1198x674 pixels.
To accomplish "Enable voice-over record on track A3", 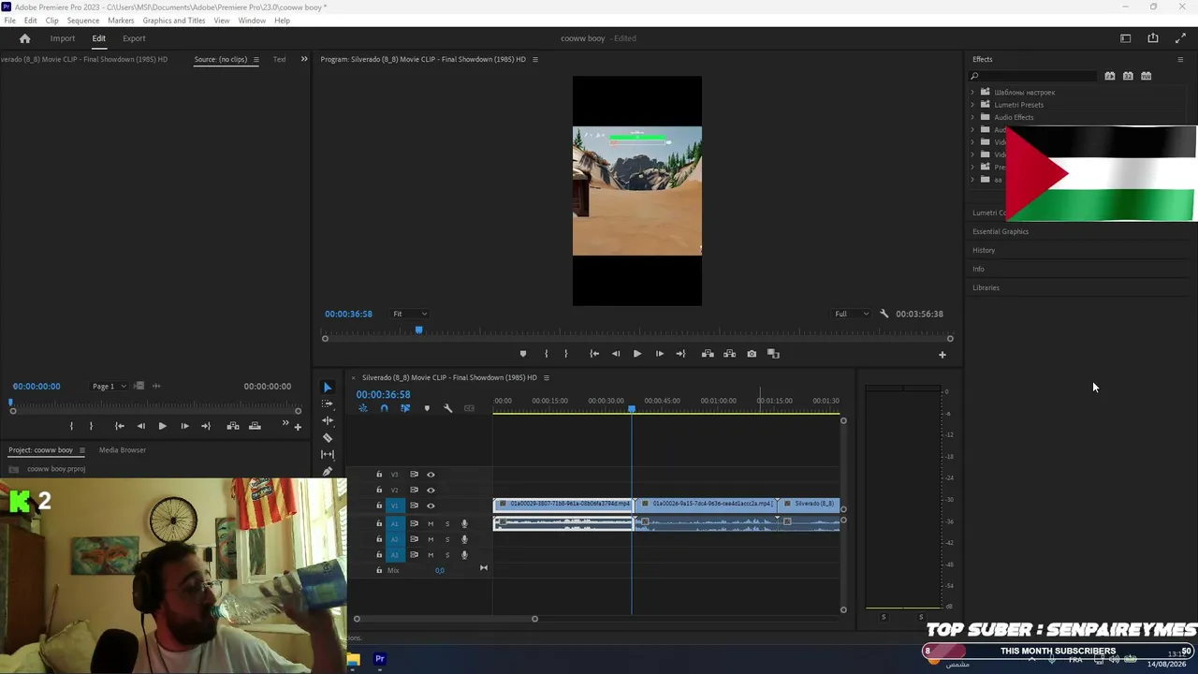I will pyautogui.click(x=464, y=555).
